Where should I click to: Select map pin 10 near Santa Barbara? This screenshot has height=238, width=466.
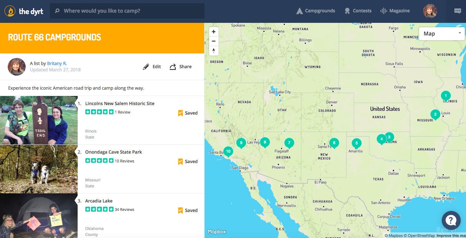pos(228,151)
